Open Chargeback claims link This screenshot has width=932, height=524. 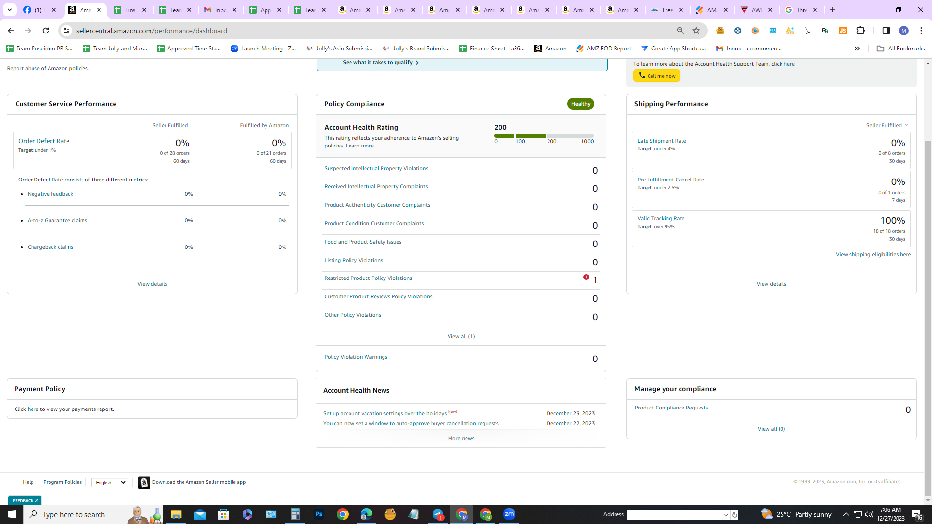pyautogui.click(x=50, y=247)
